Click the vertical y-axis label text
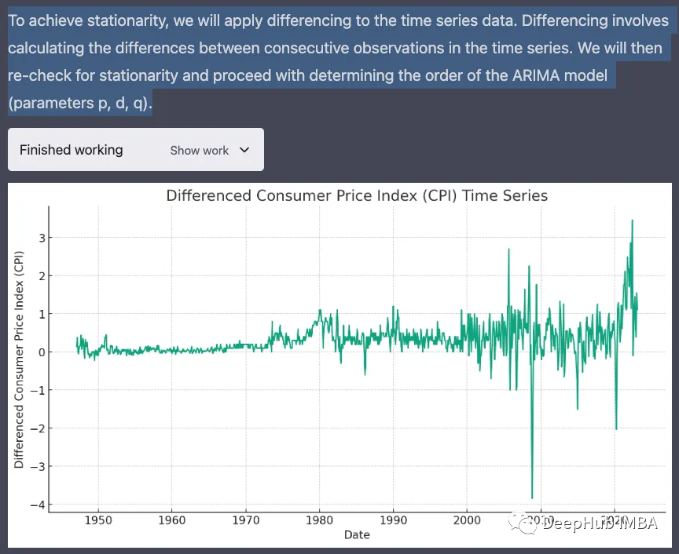Screen dimensions: 679x554 tap(20, 359)
